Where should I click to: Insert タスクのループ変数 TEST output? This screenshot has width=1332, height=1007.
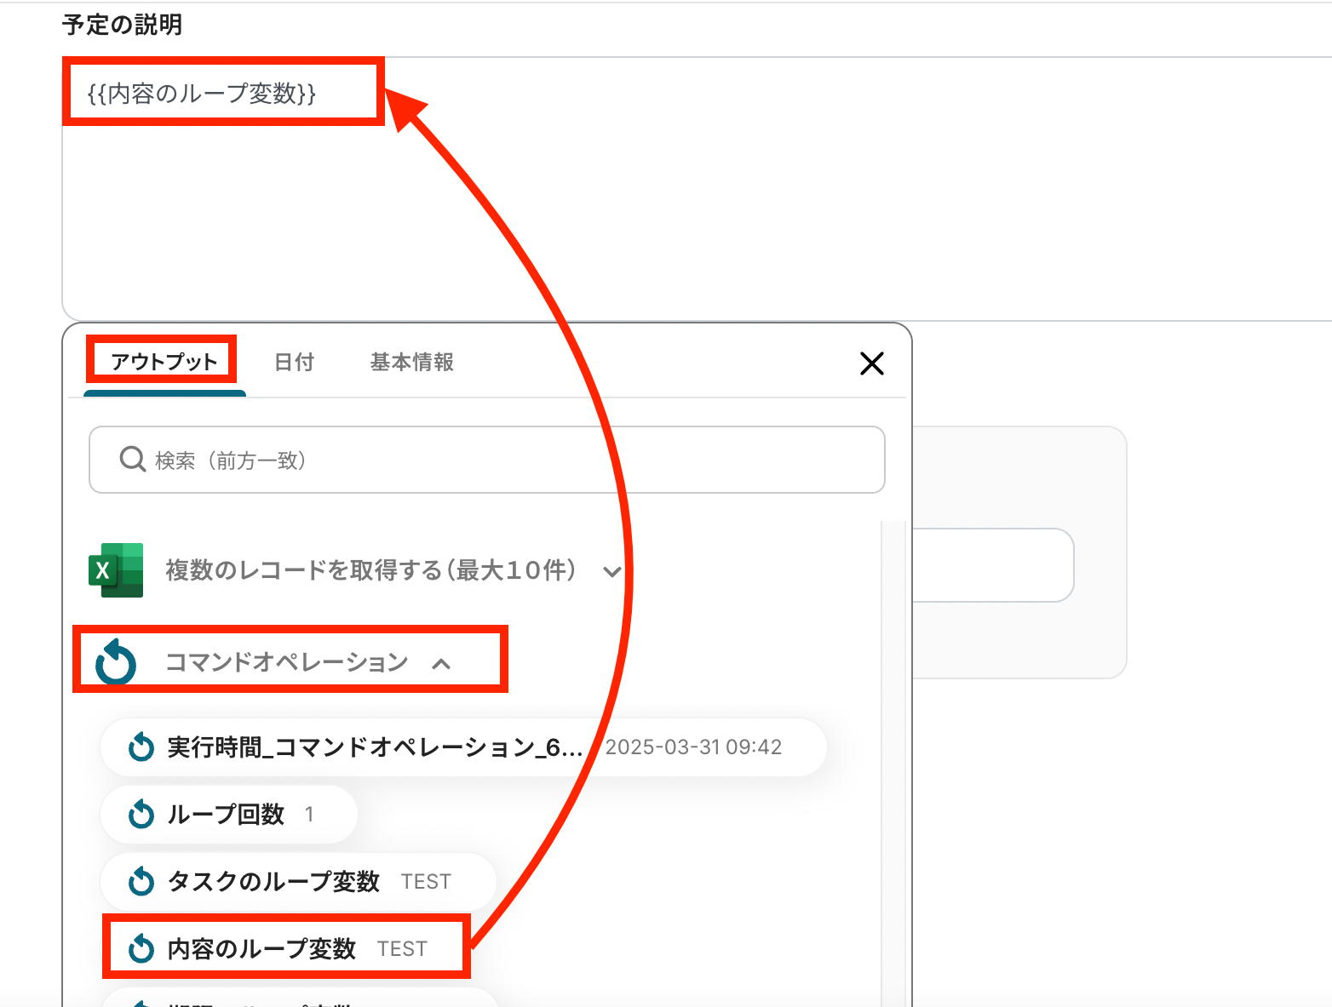[x=298, y=881]
